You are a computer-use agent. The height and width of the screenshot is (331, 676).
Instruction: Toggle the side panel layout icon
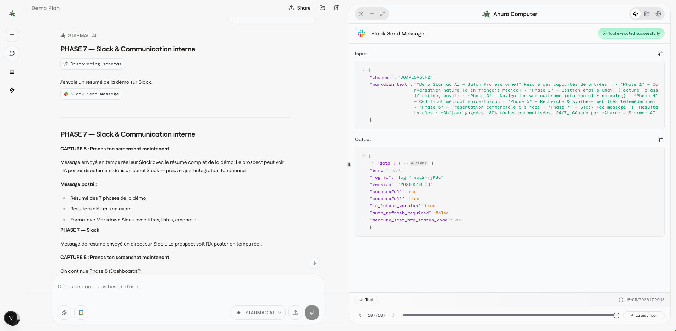337,8
